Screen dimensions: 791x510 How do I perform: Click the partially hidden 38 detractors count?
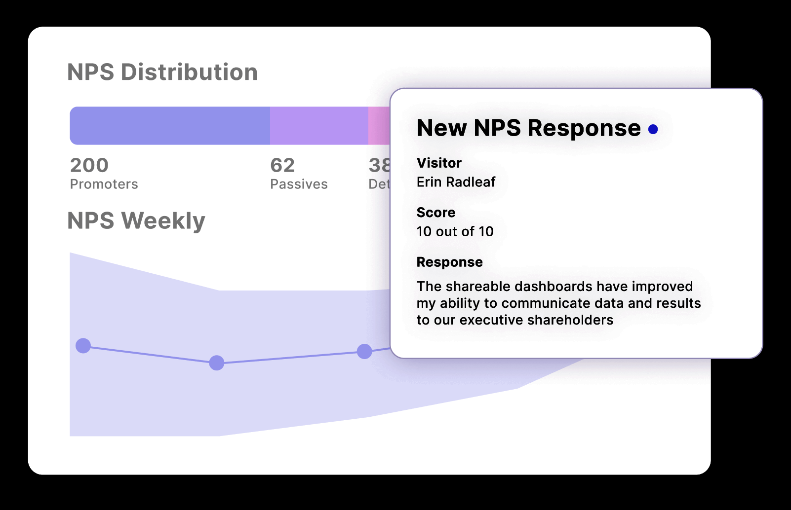pyautogui.click(x=379, y=165)
